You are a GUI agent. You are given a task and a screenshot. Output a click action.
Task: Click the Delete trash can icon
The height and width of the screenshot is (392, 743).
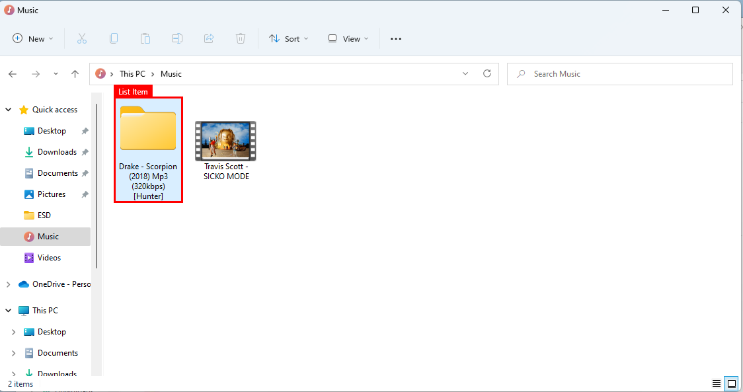tap(241, 39)
